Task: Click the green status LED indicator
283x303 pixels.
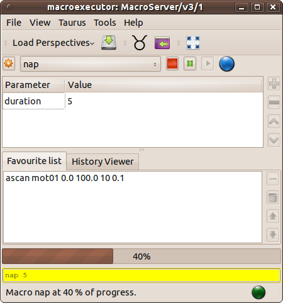Action: tap(258, 292)
